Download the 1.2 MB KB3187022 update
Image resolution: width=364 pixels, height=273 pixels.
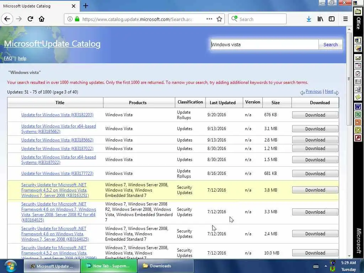click(315, 149)
